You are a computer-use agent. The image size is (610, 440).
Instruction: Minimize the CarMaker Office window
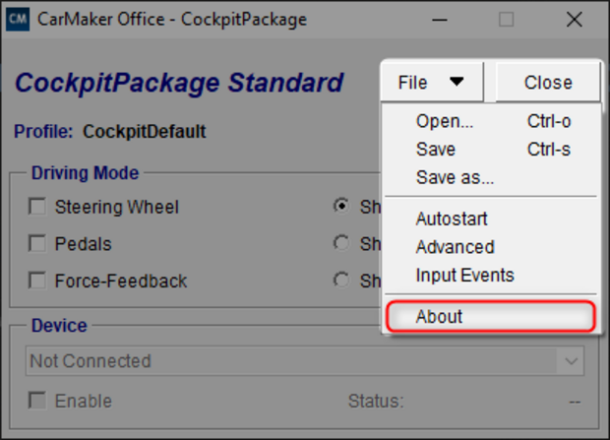coord(439,20)
